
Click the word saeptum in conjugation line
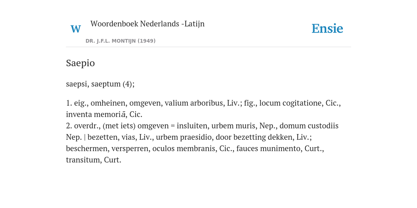pyautogui.click(x=106, y=84)
